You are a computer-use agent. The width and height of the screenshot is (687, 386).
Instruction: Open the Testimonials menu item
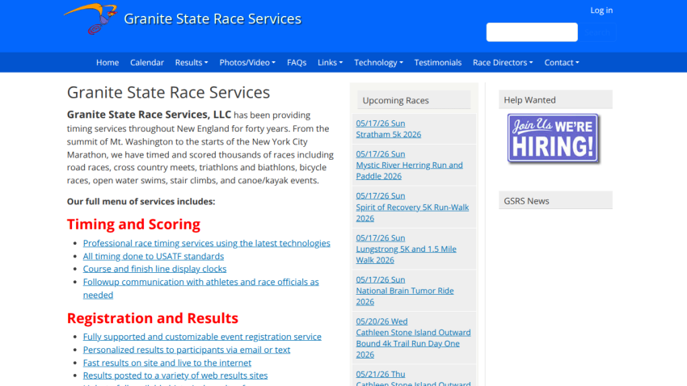tap(438, 62)
